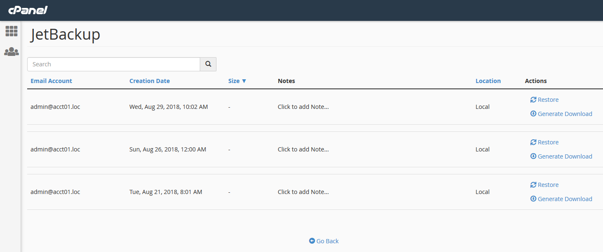Focus the Search input field
Viewport: 603px width, 252px height.
[114, 64]
